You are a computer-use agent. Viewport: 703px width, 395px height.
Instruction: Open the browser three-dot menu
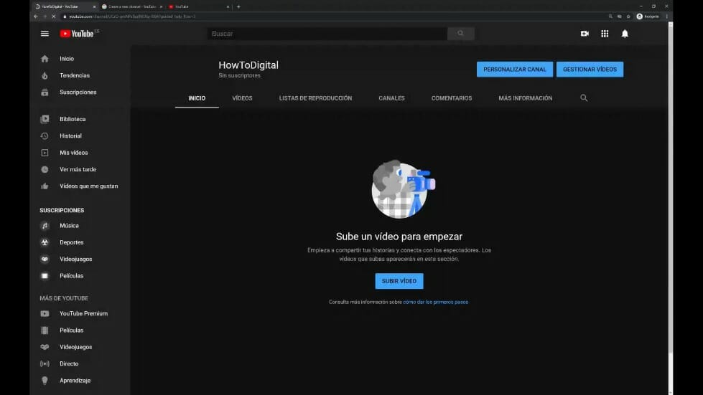[666, 16]
